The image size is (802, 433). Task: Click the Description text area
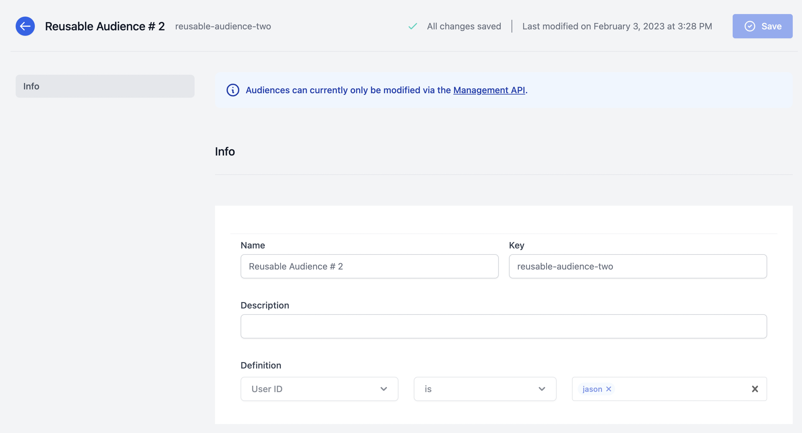504,326
